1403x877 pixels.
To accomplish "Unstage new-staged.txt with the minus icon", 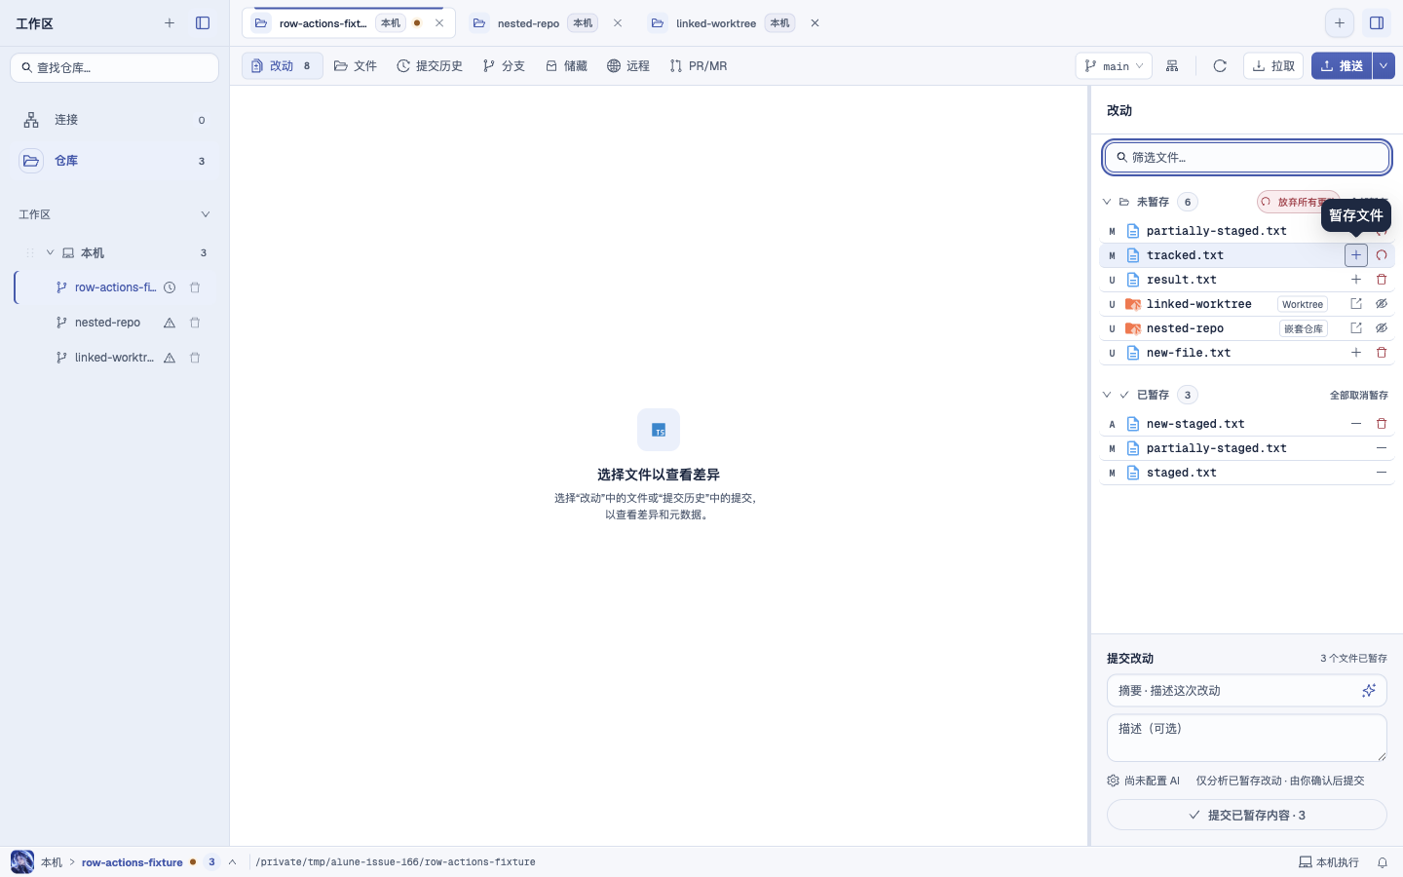I will coord(1356,424).
